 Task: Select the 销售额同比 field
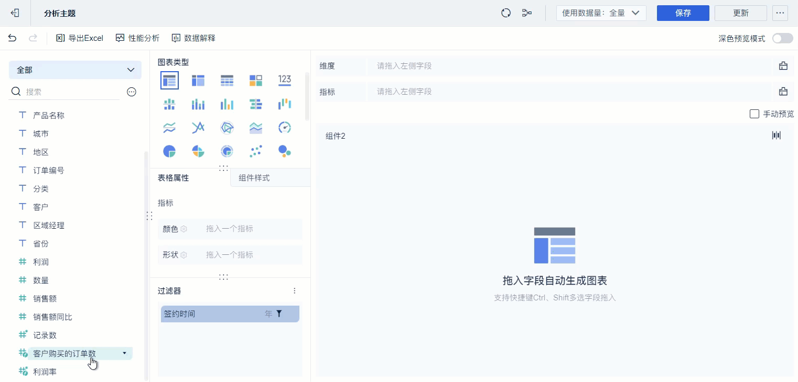[x=52, y=317]
